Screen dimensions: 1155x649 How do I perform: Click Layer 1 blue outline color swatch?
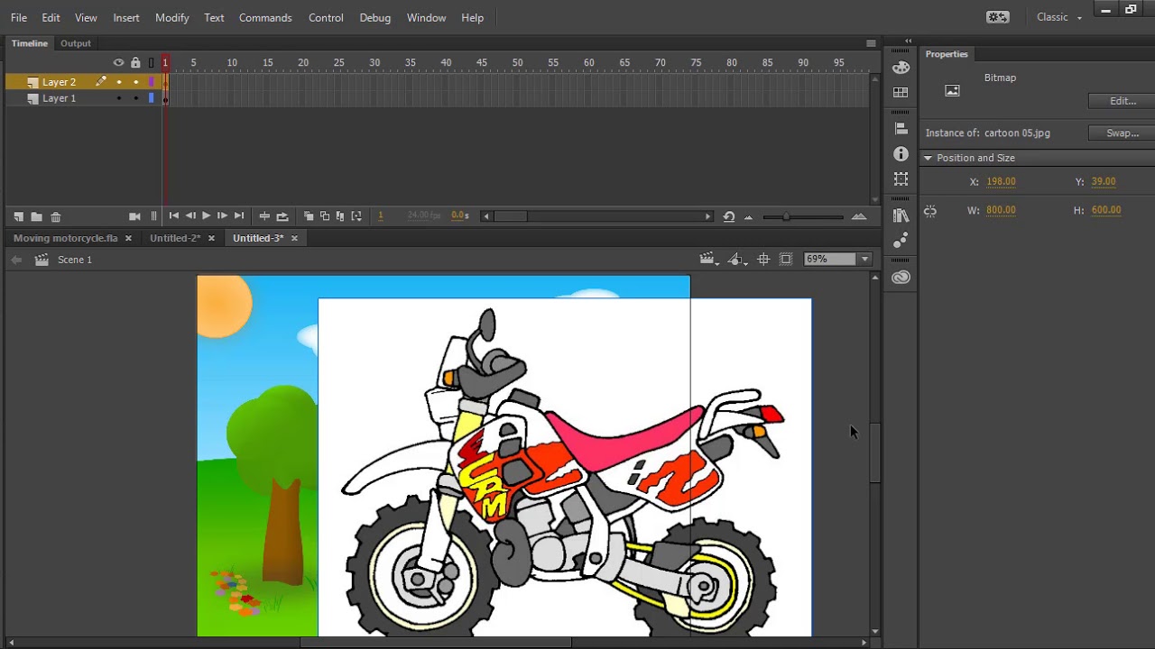[x=152, y=98]
